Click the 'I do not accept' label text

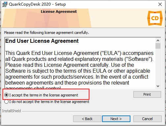49,102
